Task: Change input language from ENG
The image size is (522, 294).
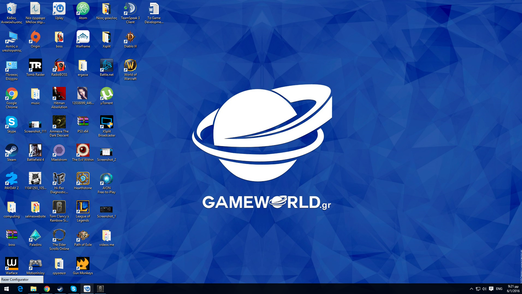Action: [x=499, y=289]
